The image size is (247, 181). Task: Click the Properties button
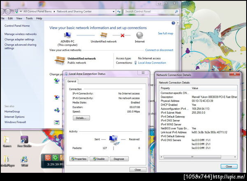coord(79,159)
